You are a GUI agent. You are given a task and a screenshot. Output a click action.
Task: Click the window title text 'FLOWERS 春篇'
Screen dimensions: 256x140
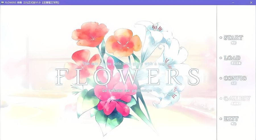pos(13,3)
